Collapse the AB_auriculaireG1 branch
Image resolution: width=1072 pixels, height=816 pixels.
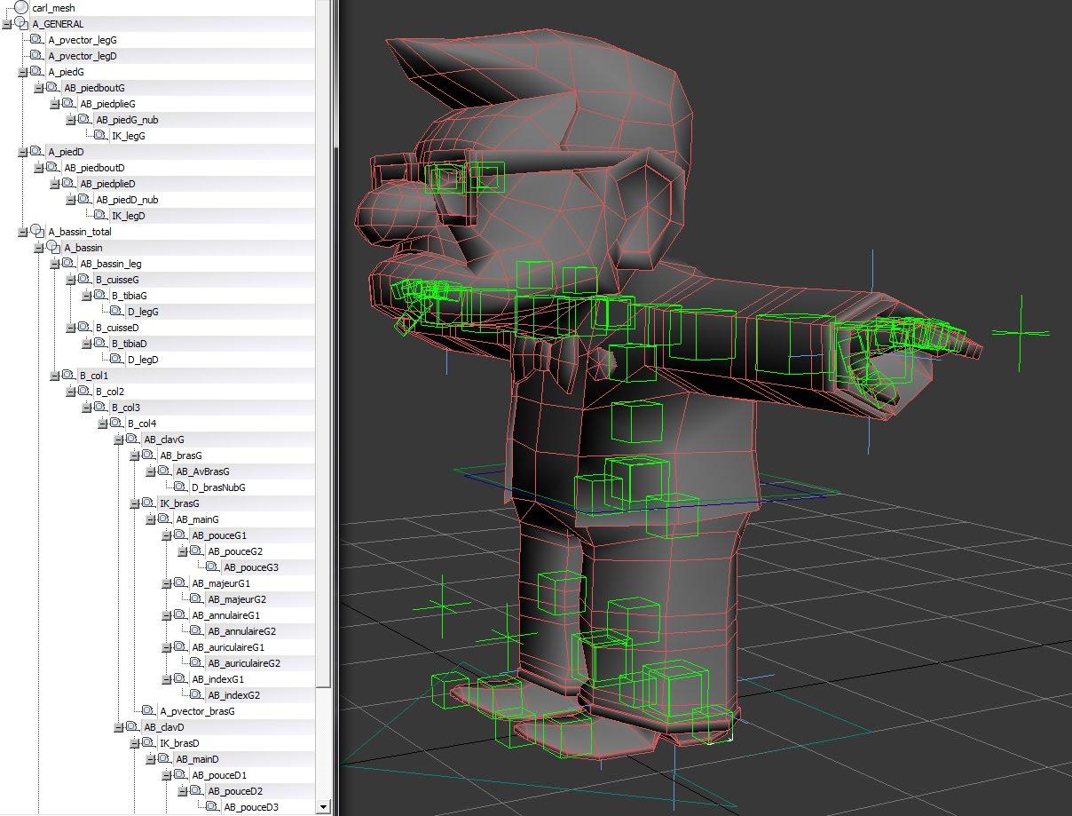(167, 647)
